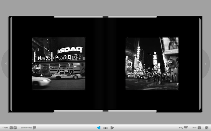The height and width of the screenshot is (131, 211).
Task: Click the NASDAQ police car photo
Action: (59, 64)
